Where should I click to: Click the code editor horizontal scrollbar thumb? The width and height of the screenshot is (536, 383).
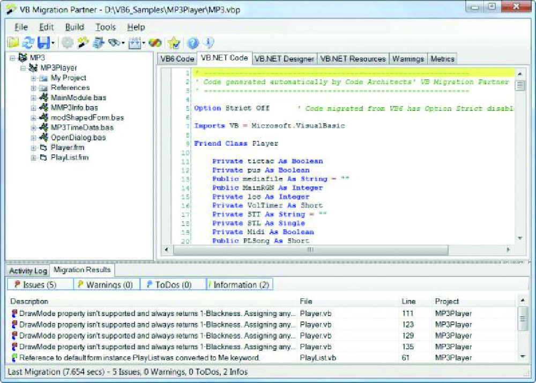(310, 250)
